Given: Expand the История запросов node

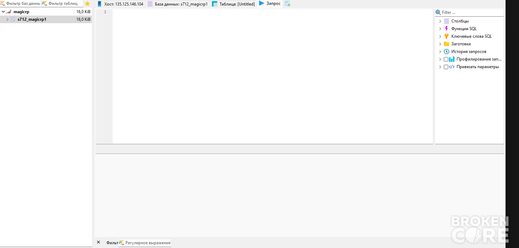Looking at the screenshot, I should pyautogui.click(x=440, y=52).
